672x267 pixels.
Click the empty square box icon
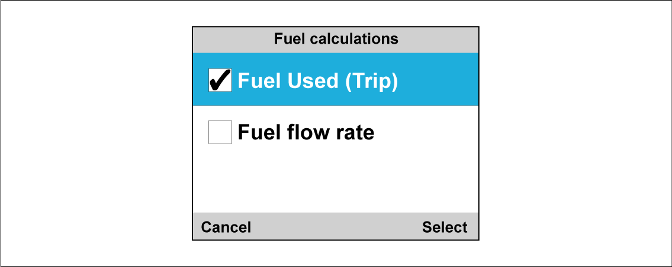pos(220,132)
